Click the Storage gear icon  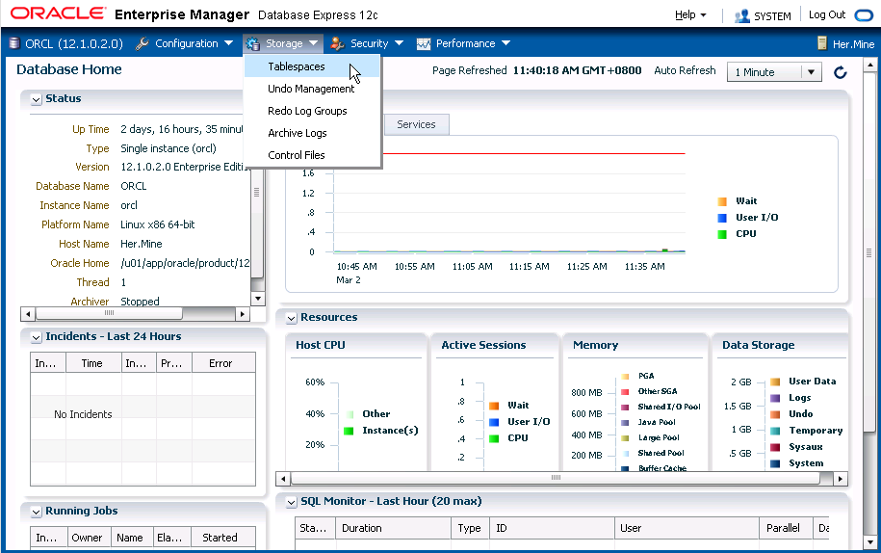pyautogui.click(x=252, y=43)
